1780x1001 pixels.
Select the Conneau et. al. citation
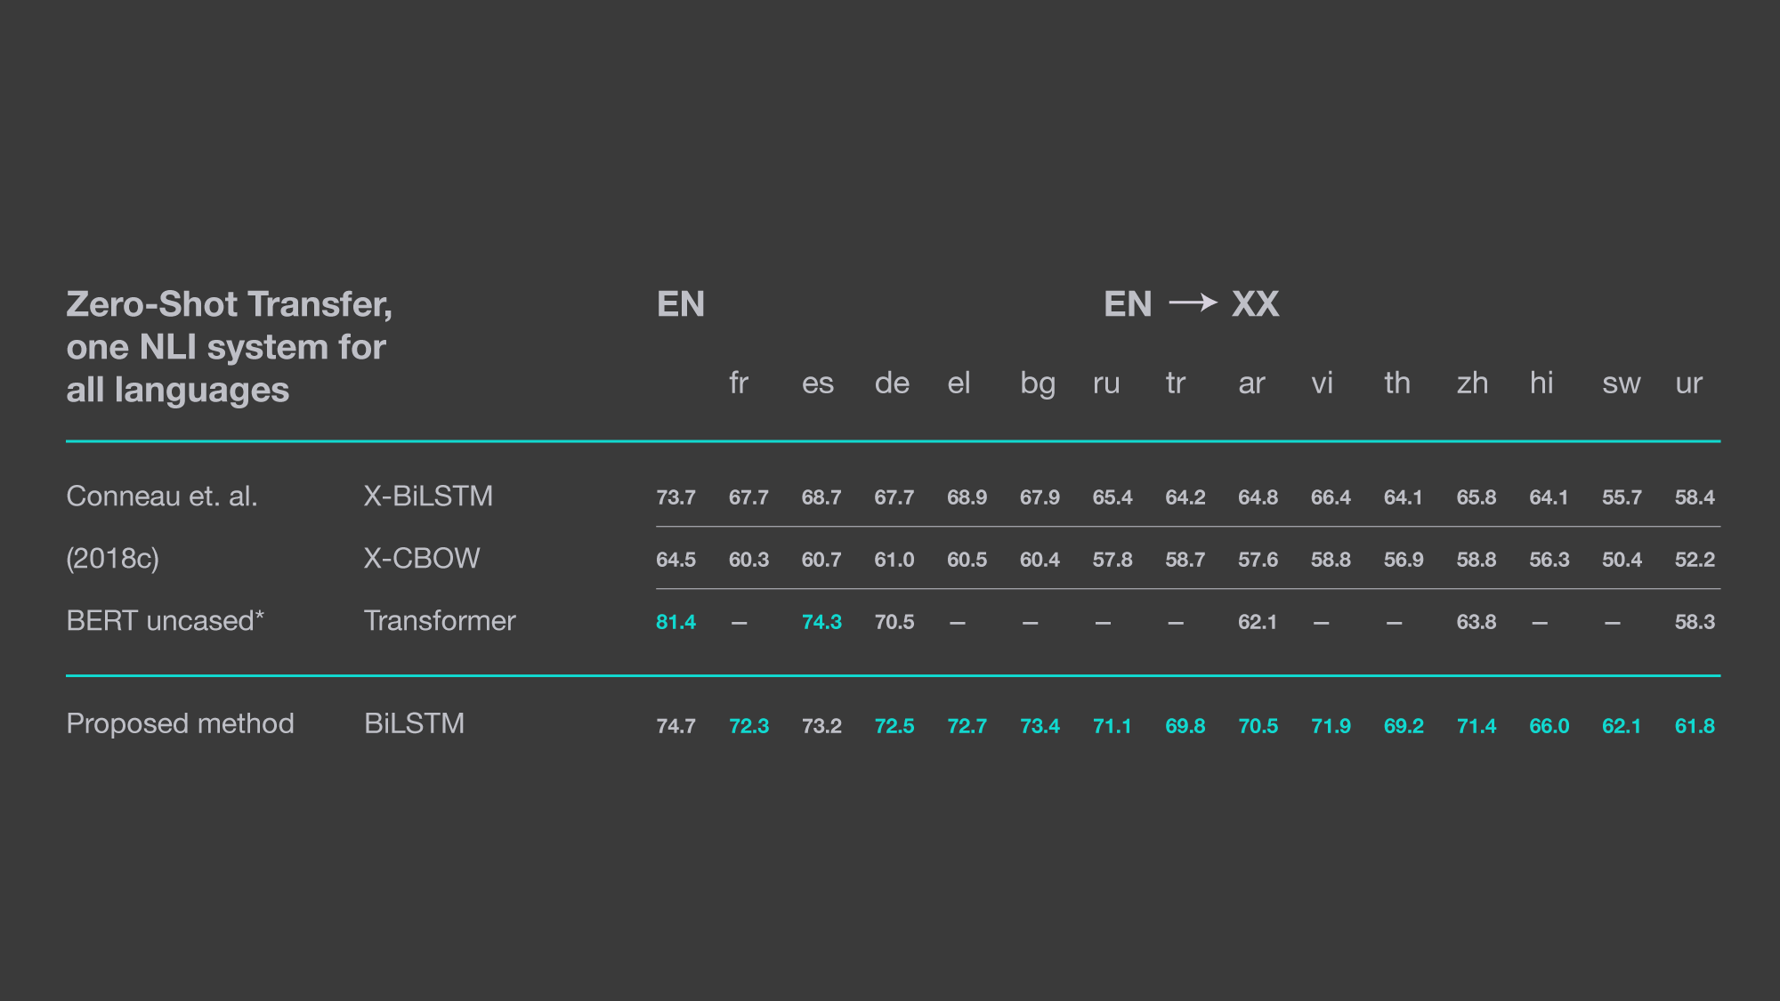pyautogui.click(x=162, y=496)
